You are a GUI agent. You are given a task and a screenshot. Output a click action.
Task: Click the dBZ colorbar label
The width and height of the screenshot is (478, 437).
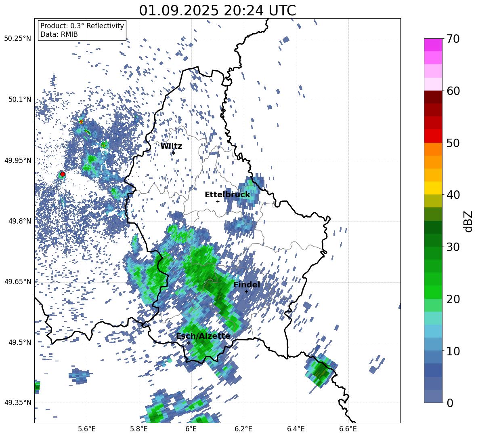pyautogui.click(x=468, y=221)
